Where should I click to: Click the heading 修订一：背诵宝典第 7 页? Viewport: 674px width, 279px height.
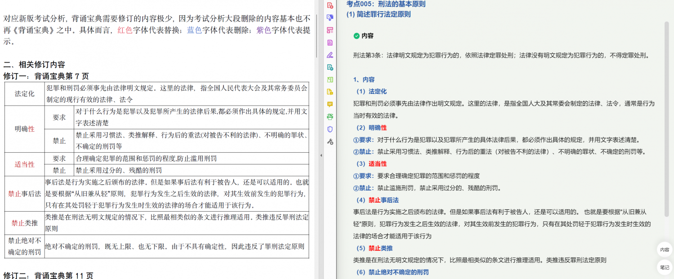coord(46,76)
